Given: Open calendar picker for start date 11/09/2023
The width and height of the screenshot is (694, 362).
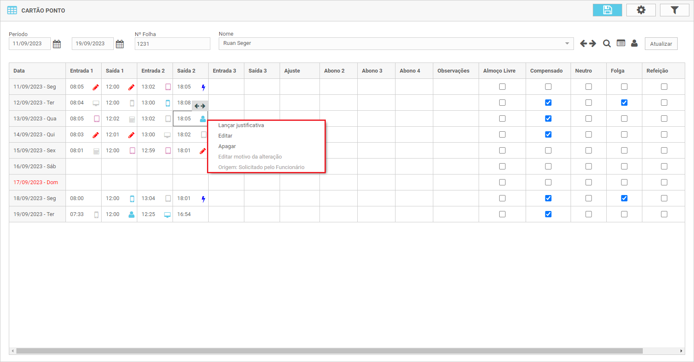Looking at the screenshot, I should [57, 44].
